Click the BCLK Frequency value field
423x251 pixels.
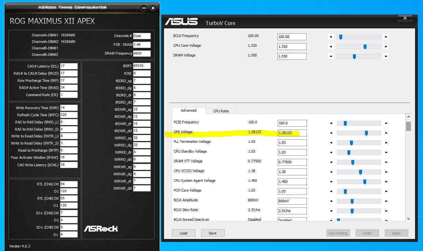pos(292,37)
